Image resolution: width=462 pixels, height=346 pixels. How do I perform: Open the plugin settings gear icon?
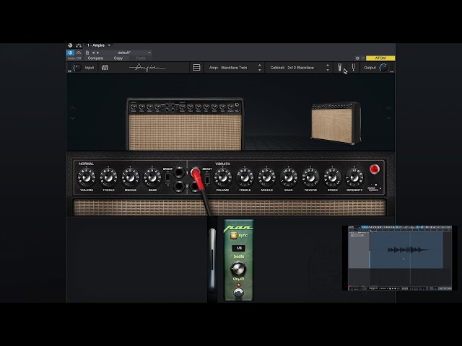click(x=357, y=58)
